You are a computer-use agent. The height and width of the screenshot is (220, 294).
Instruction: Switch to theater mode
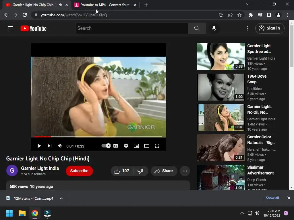[147, 146]
